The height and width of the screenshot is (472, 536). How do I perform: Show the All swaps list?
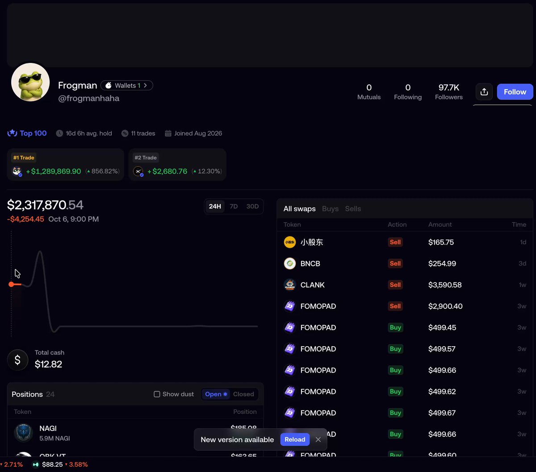(300, 209)
